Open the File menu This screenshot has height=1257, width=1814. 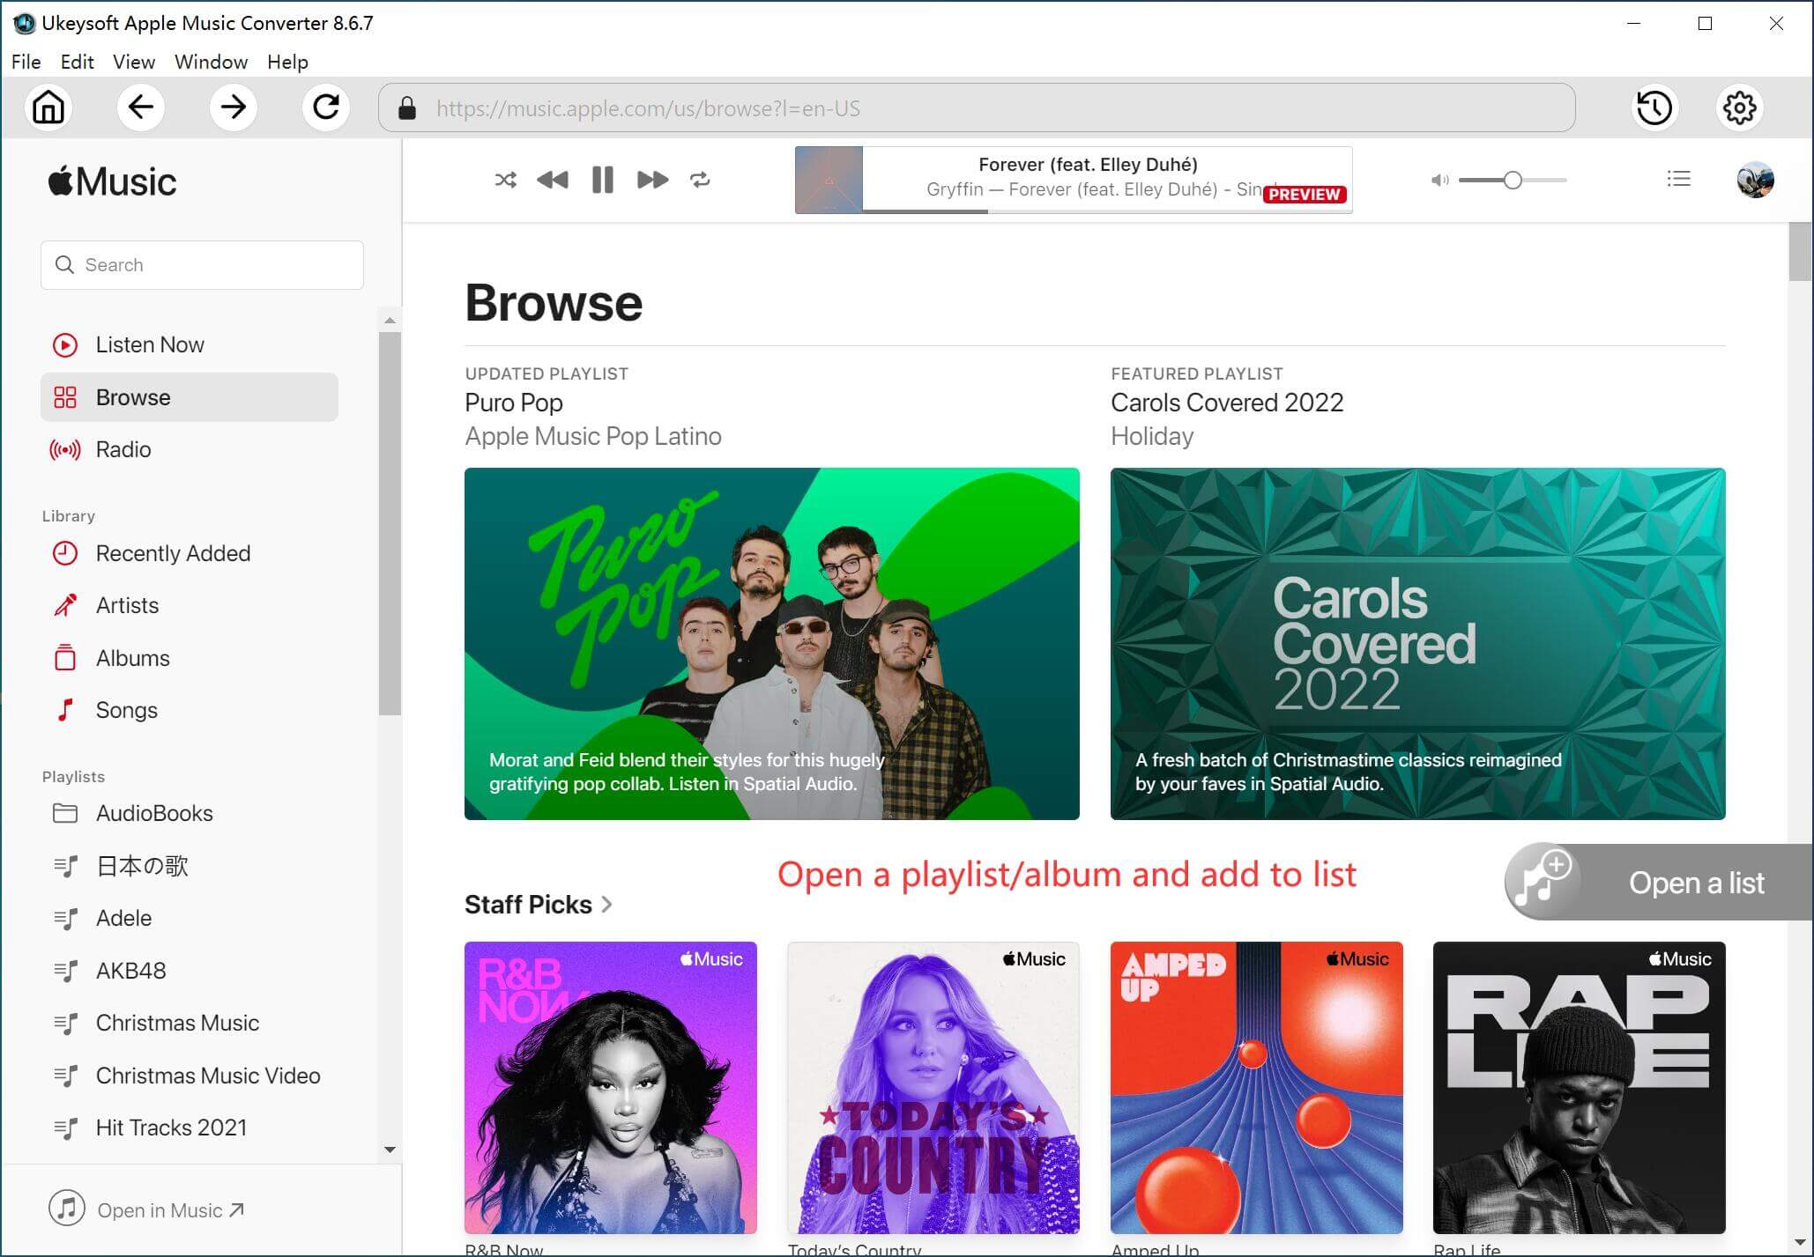pyautogui.click(x=26, y=61)
